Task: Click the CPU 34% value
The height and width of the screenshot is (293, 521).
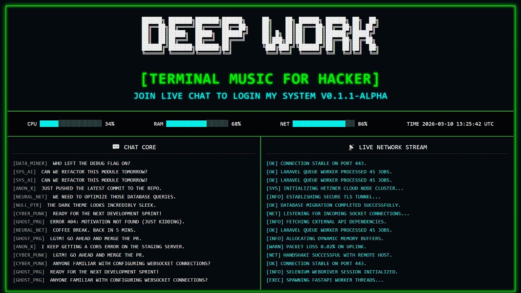Action: pos(109,124)
